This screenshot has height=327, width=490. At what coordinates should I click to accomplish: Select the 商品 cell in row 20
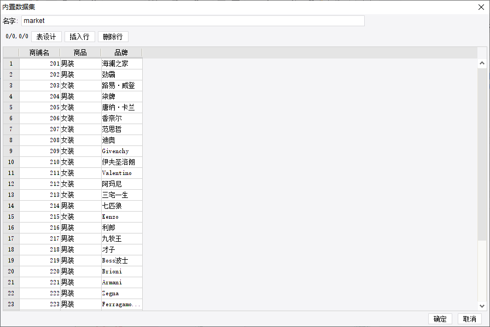(80, 272)
